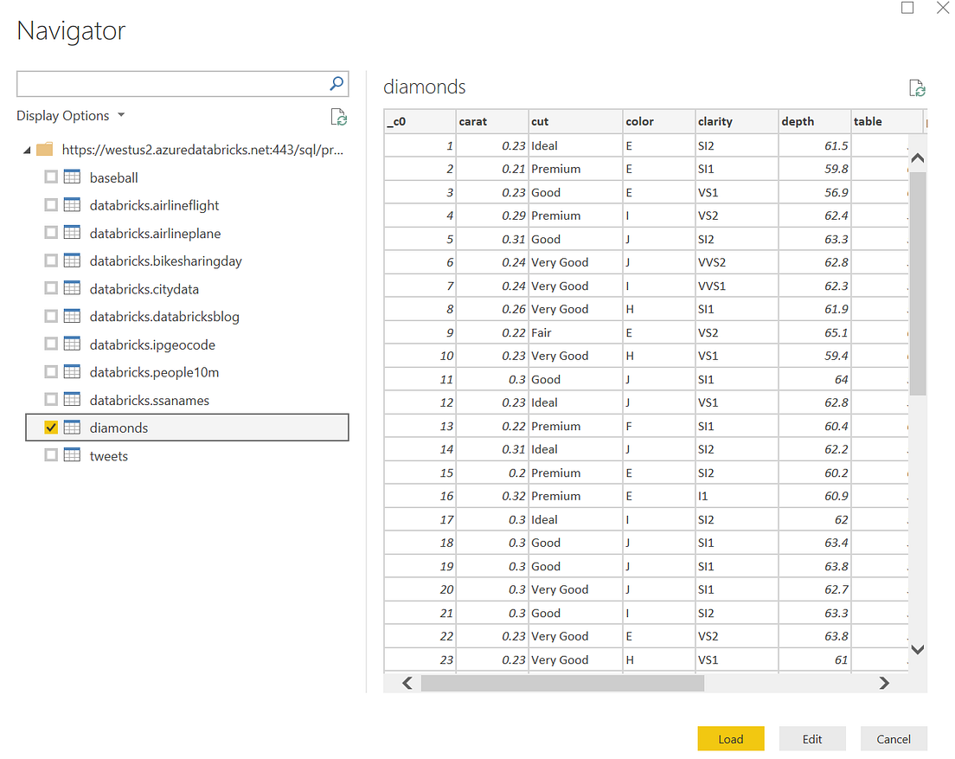Screen dimensions: 955x759
Task: Click the folder icon beside the databricks server URL
Action: [44, 148]
